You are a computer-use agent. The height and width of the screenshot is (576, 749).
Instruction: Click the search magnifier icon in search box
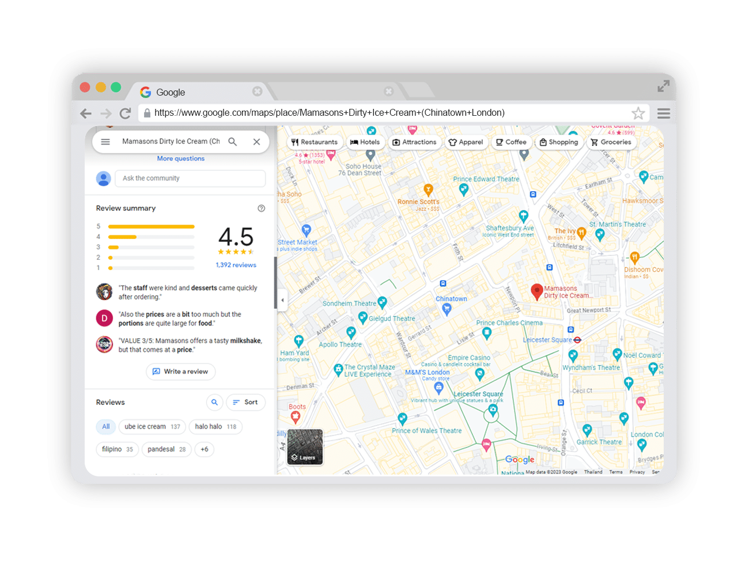tap(233, 142)
